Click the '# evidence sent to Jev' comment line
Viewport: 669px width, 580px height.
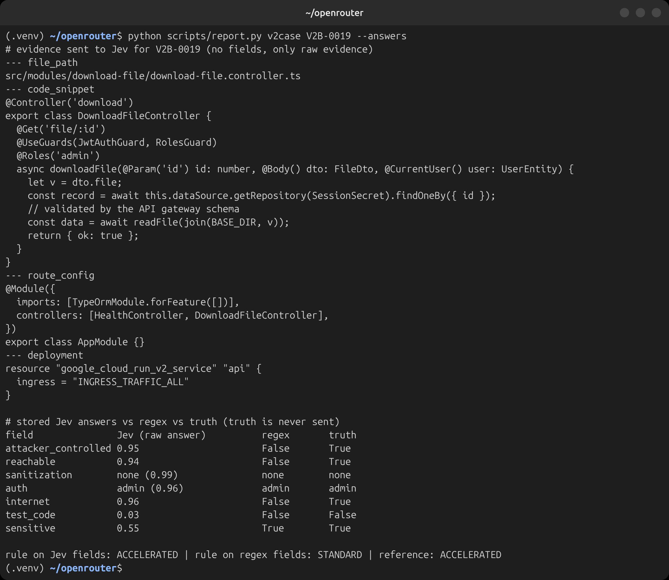pyautogui.click(x=189, y=49)
